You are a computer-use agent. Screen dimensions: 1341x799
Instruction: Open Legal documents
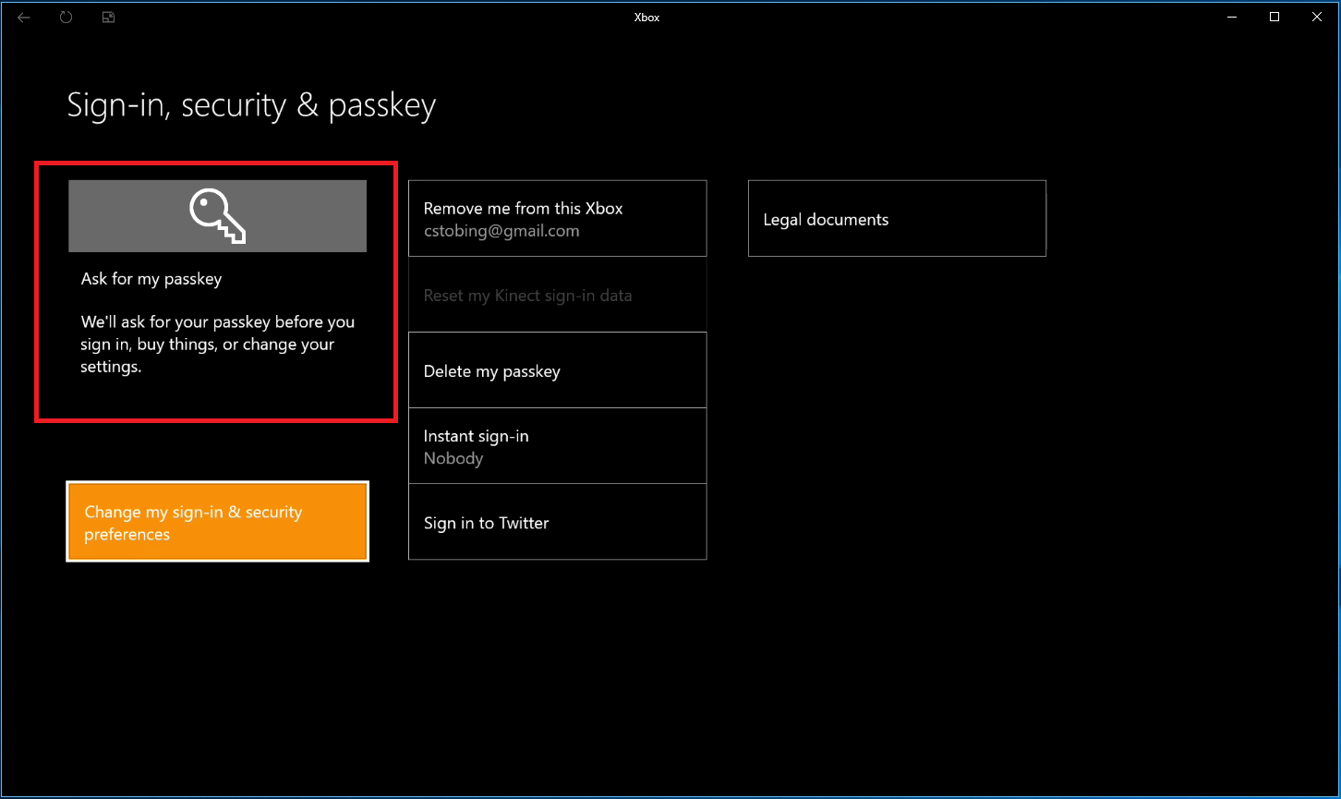(x=897, y=219)
